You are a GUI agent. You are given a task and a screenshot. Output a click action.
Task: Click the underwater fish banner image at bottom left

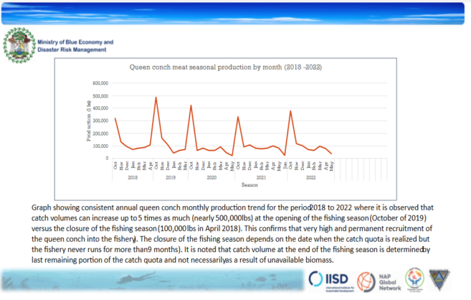tap(143, 281)
